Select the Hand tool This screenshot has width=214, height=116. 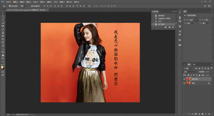(x=3, y=55)
